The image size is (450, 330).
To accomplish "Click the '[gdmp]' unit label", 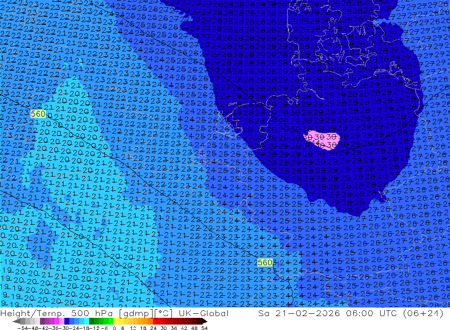I will [136, 313].
